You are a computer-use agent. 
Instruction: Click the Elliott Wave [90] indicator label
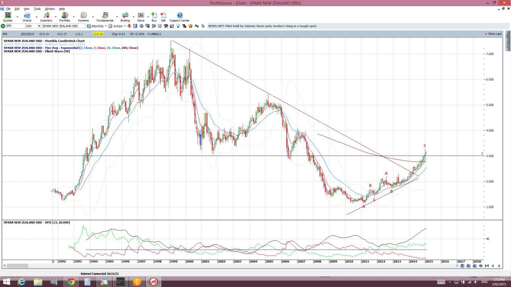click(x=37, y=51)
